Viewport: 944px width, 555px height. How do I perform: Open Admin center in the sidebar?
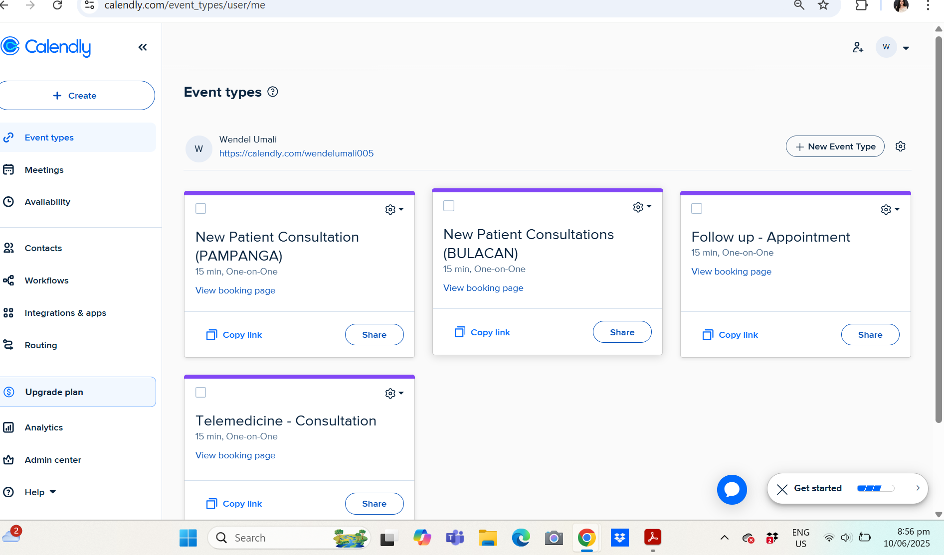pos(78,460)
